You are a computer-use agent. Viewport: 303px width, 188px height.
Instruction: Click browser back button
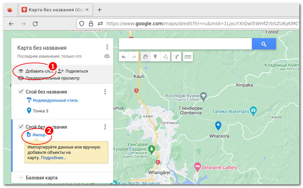tap(11, 24)
